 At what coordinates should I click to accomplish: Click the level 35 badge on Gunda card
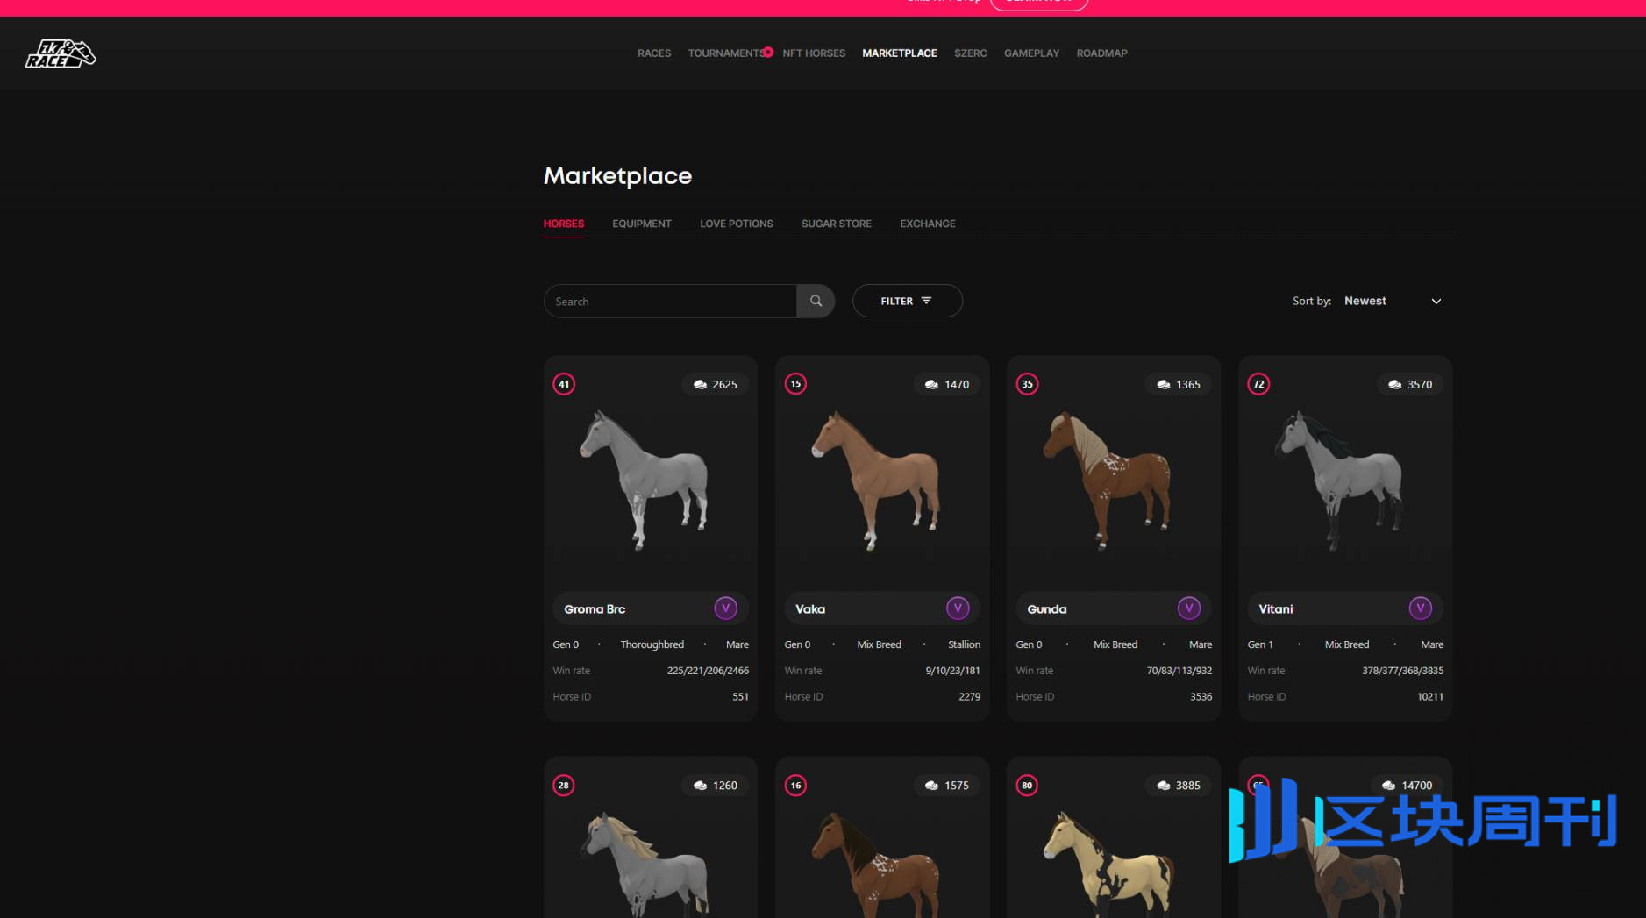(1027, 384)
